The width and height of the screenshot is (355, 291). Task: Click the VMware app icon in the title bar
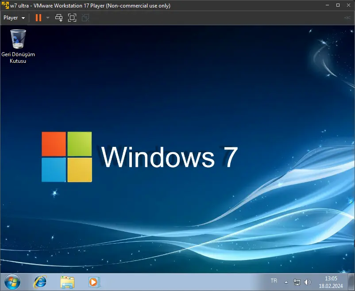coord(5,5)
